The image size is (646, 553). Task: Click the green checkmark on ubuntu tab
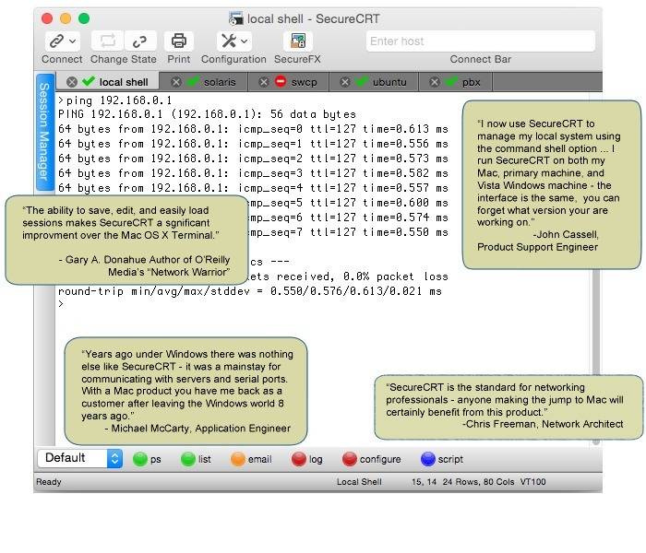tap(362, 81)
